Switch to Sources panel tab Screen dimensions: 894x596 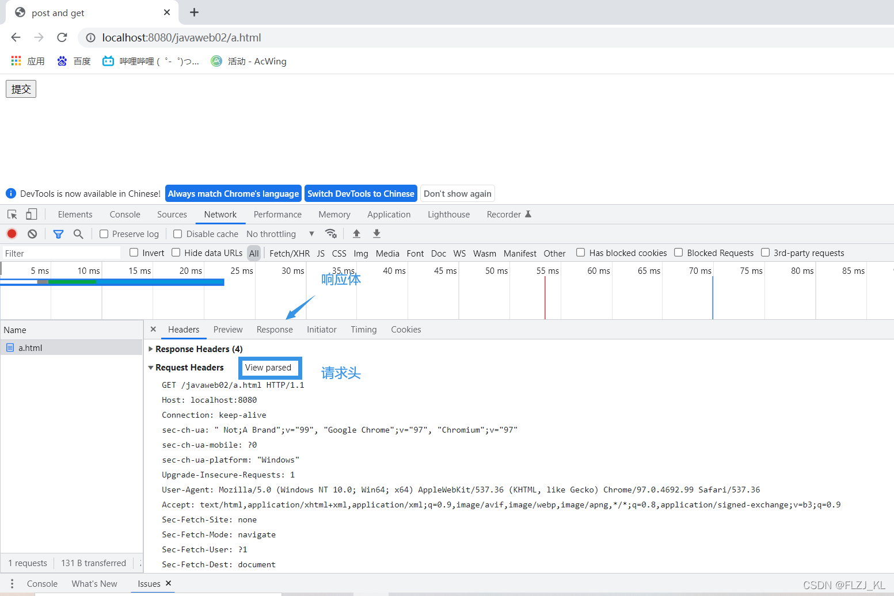(172, 215)
